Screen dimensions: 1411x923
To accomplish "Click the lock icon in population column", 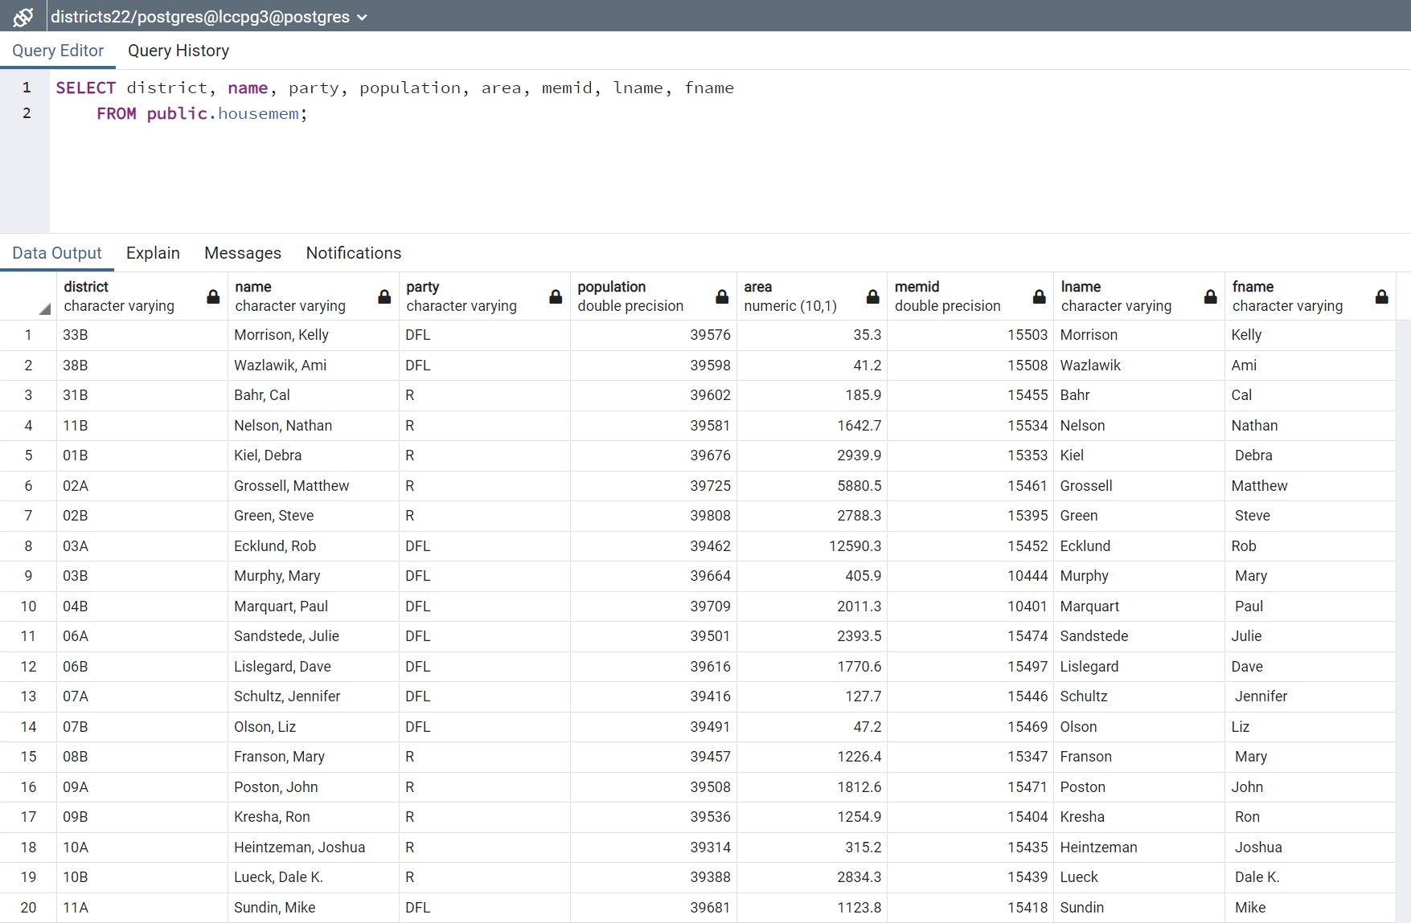I will (x=722, y=297).
